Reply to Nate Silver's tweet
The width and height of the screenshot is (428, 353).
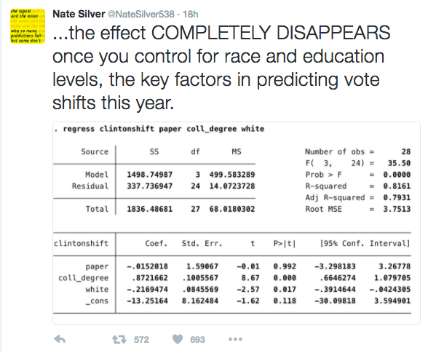(60, 339)
